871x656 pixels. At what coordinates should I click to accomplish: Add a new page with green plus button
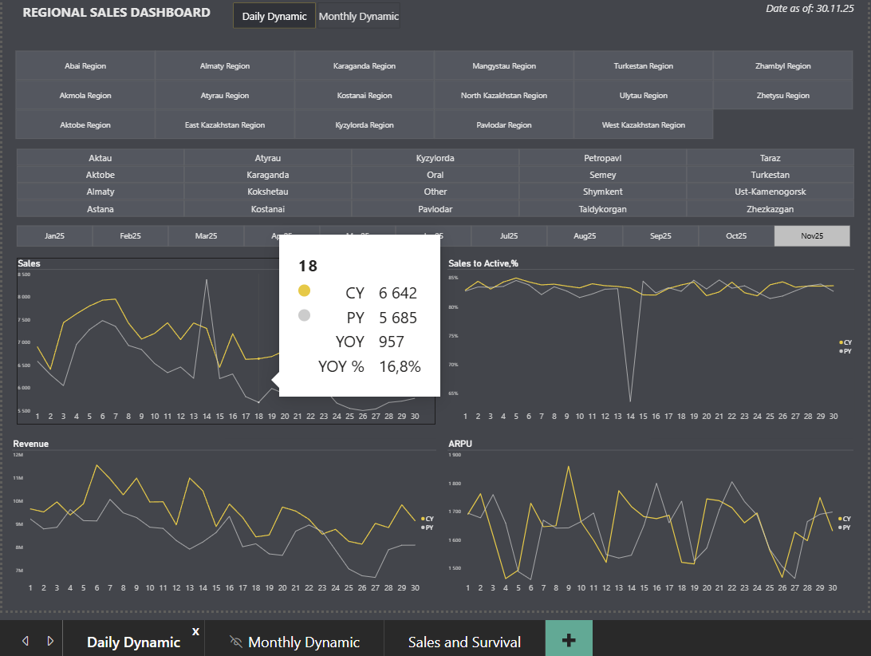[x=569, y=640]
